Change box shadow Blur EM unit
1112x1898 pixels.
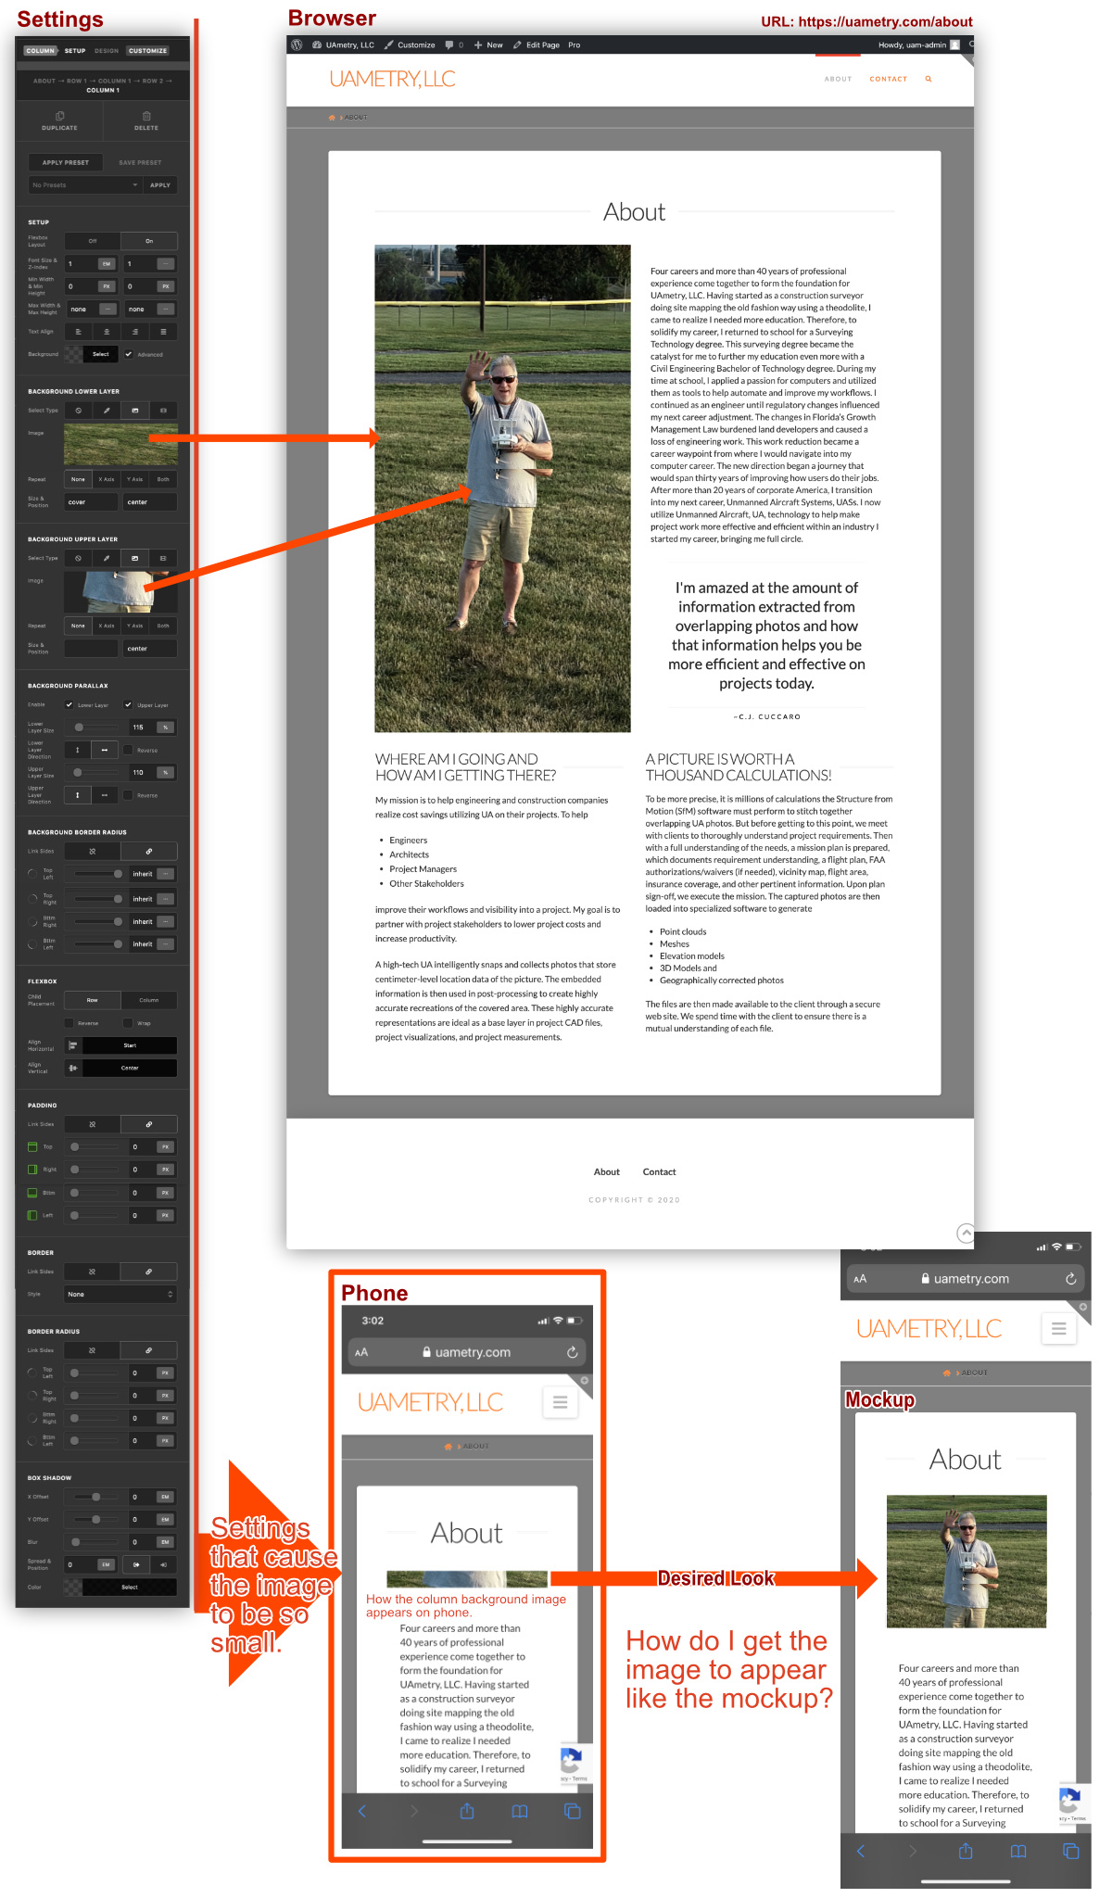pos(166,1542)
